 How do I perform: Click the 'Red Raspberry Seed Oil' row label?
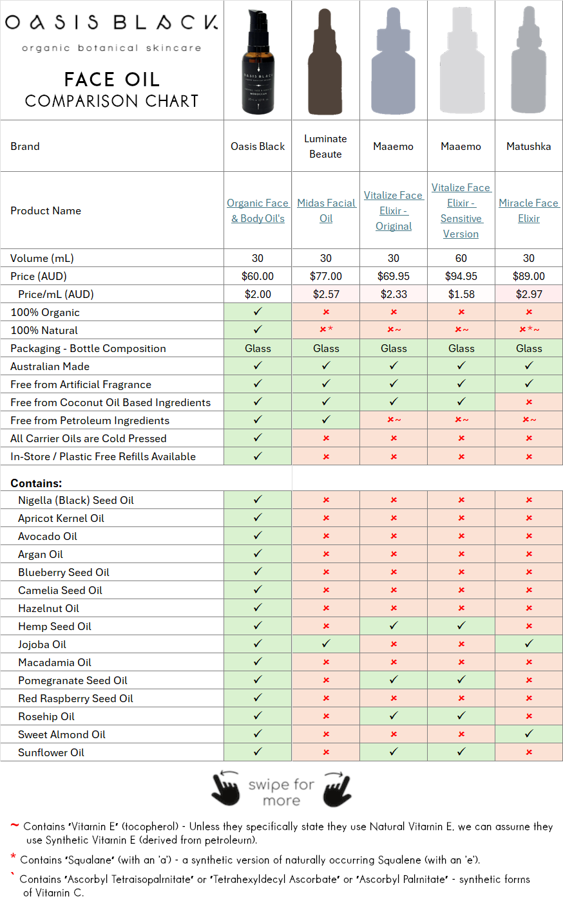coord(75,698)
